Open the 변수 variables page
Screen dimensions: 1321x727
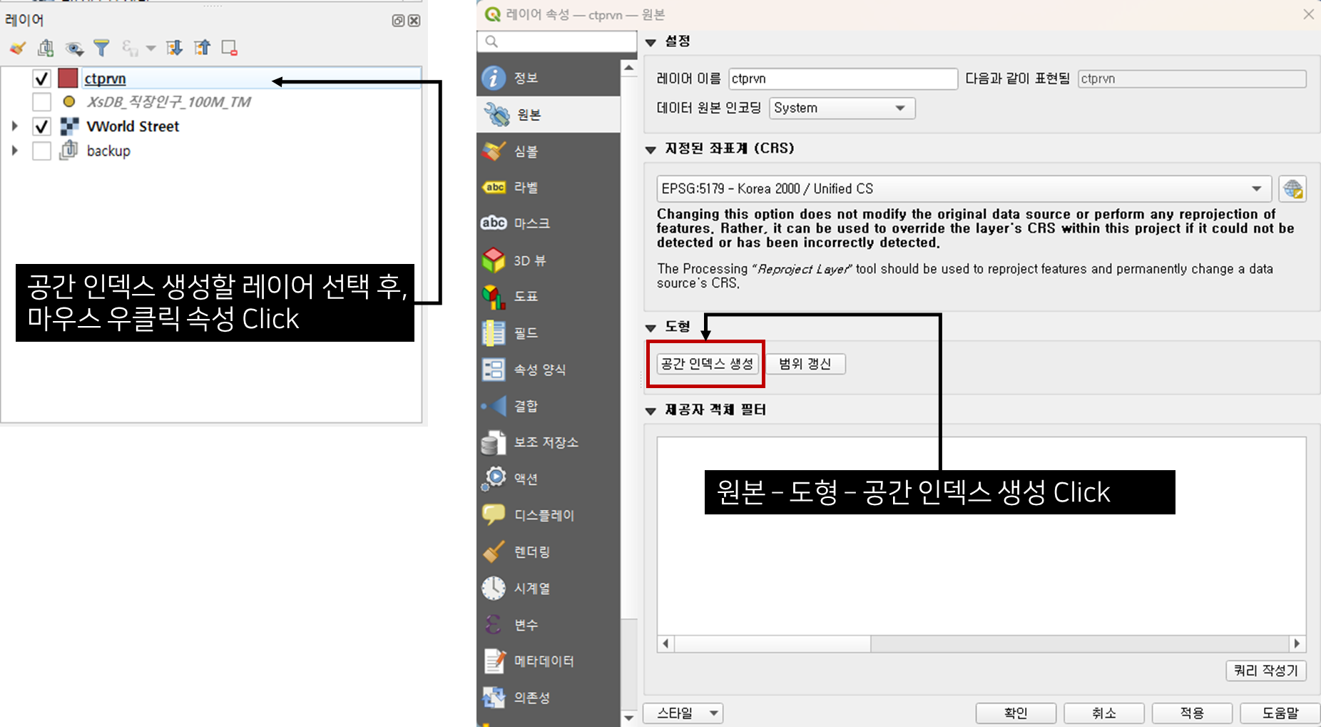pos(548,625)
